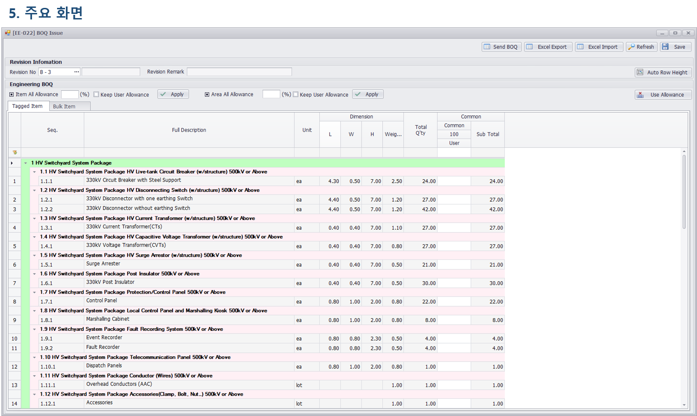Enable the first Keep User Allowance checkbox
697x416 pixels.
97,95
